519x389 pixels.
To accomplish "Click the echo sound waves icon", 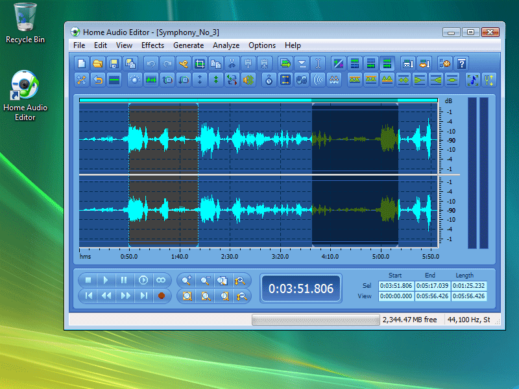I will (318, 80).
